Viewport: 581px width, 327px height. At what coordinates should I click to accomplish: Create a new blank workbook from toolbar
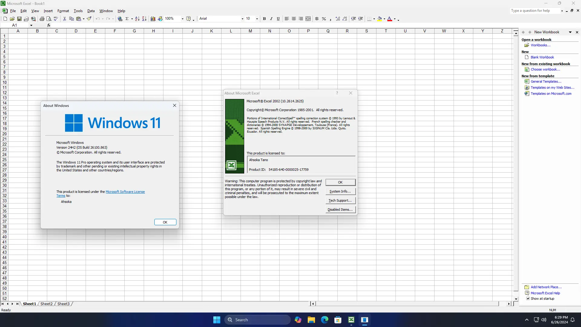pos(5,19)
